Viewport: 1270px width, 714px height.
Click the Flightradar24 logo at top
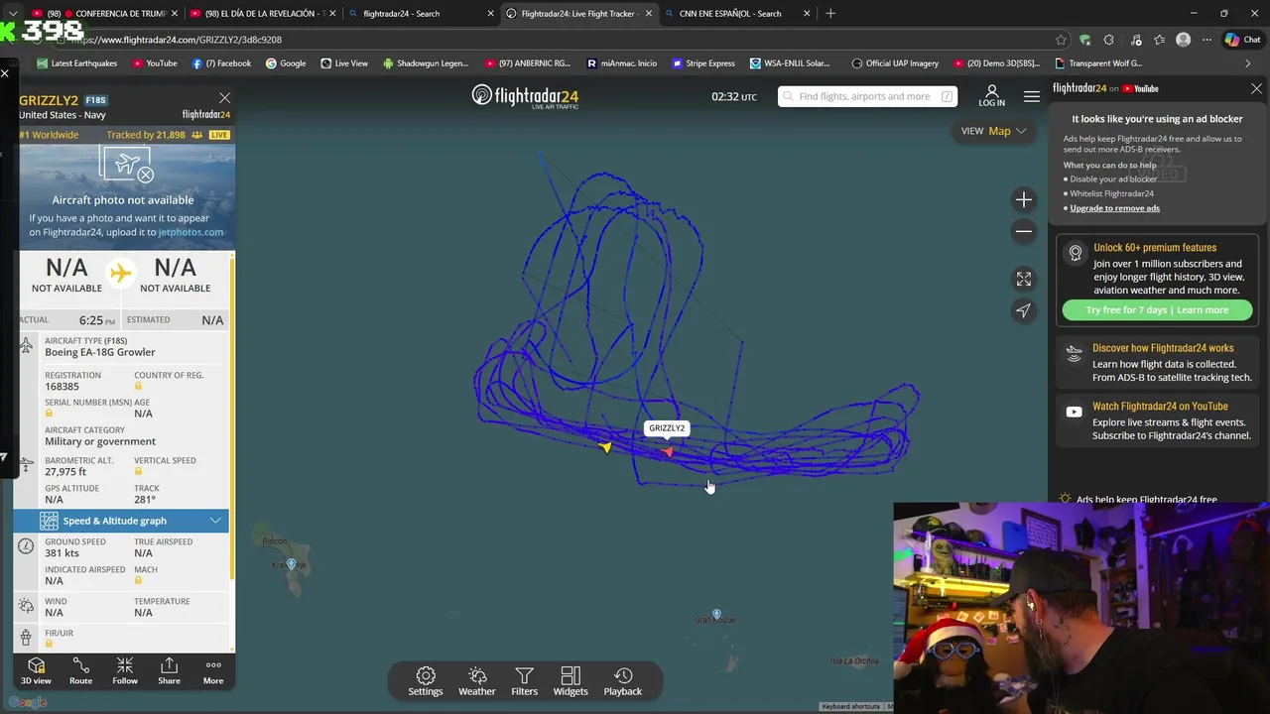click(x=525, y=96)
